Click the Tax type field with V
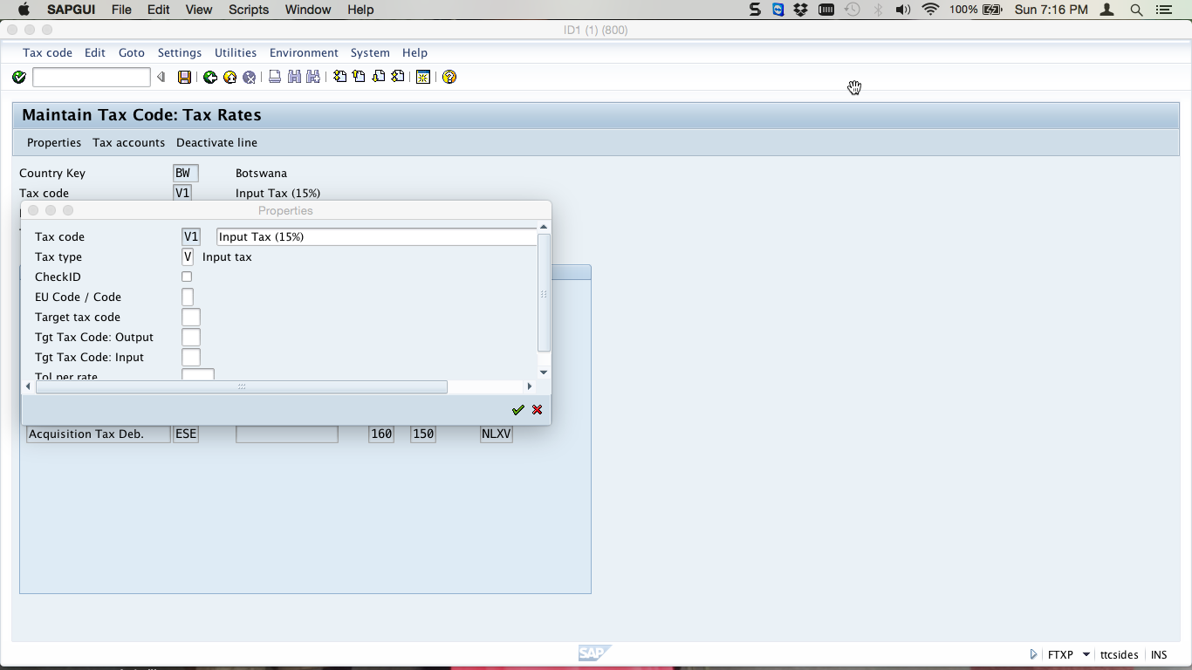 [188, 256]
